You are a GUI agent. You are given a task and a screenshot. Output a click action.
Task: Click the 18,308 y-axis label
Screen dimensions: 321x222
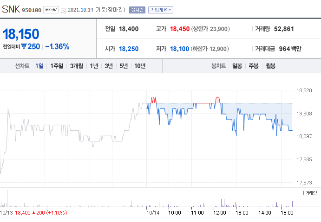tap(304, 114)
